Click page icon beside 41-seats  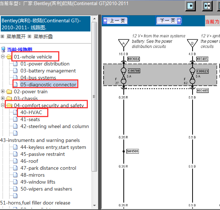click(x=15, y=119)
